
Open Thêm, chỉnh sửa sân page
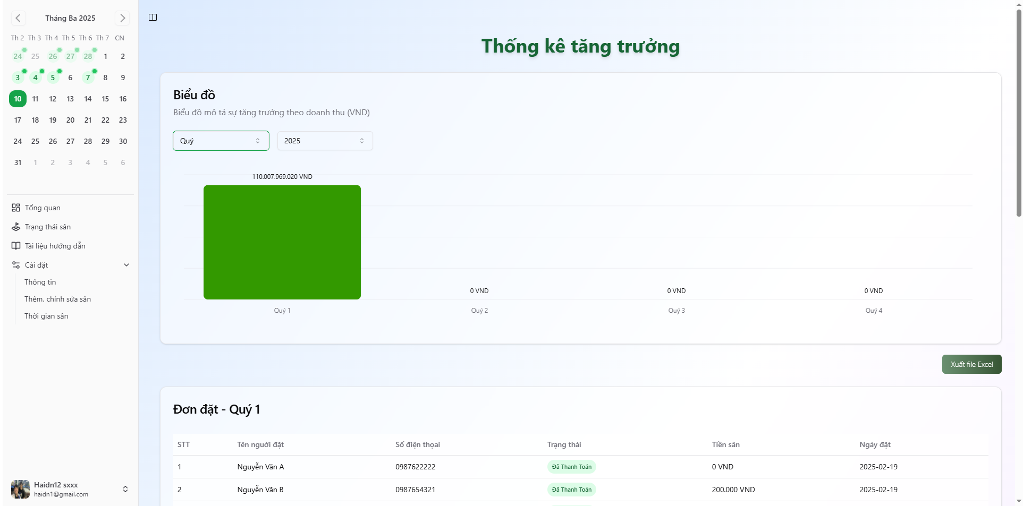(x=57, y=299)
